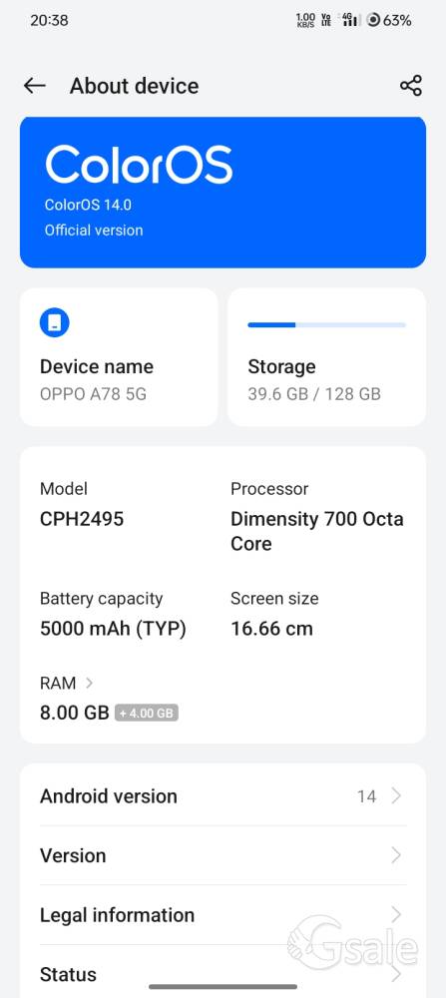
Task: Tap the blue phone device icon
Action: (55, 324)
